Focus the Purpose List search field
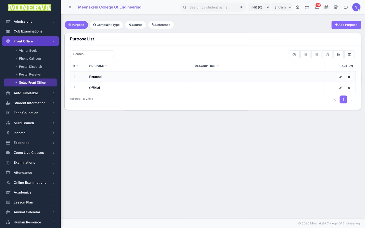365x228 pixels. (92, 54)
